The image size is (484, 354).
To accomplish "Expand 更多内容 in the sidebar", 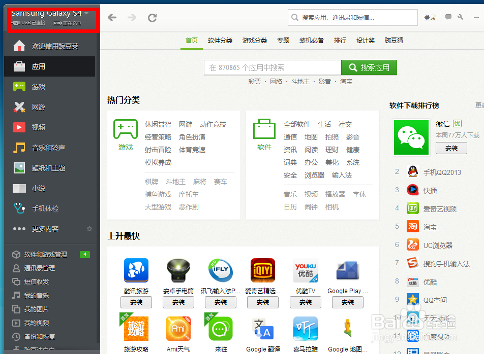I will (45, 229).
